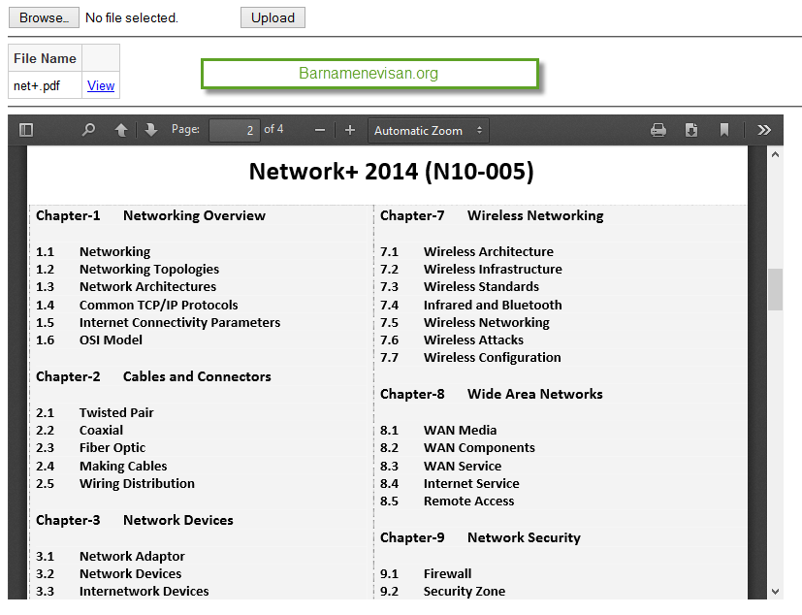
Task: Click 'Wireless Configuration' entry
Action: [x=492, y=357]
